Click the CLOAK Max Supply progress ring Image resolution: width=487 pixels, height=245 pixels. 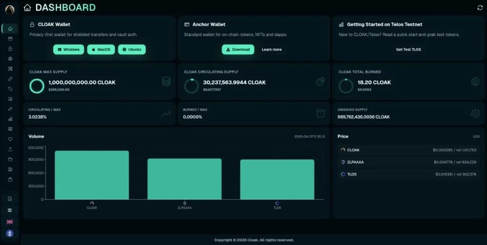click(37, 86)
